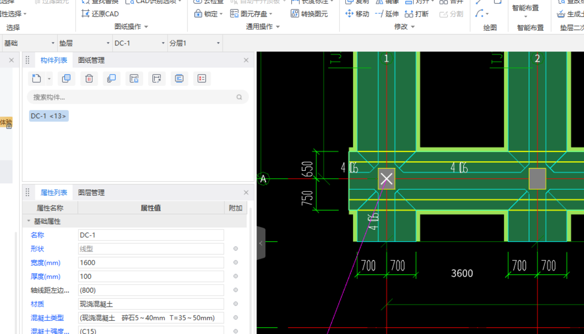Click the delete component trash icon
This screenshot has height=334, width=584.
point(89,79)
